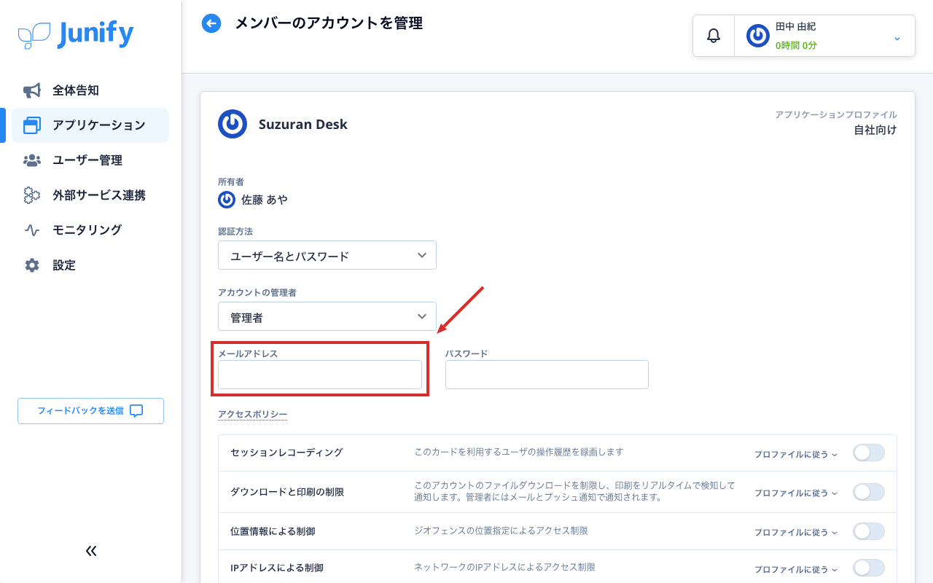This screenshot has width=933, height=583.
Task: Click the gear icon beside 設定
Action: pos(32,265)
